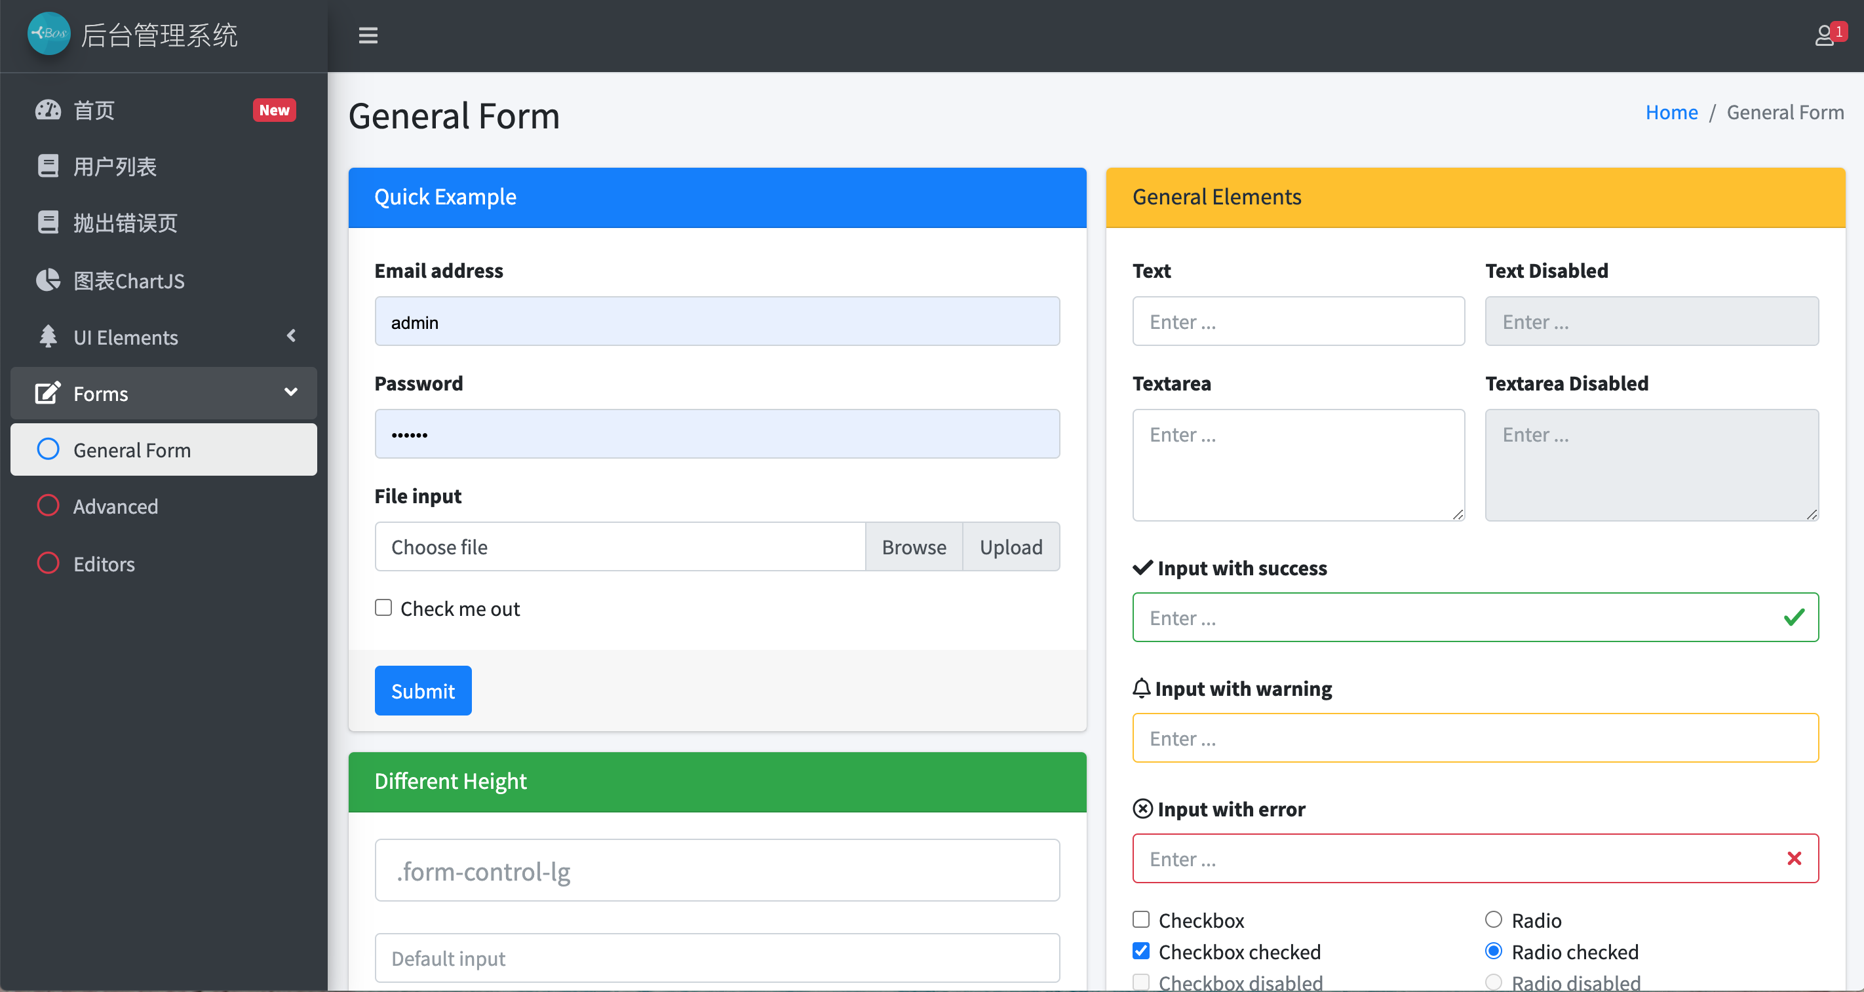Select the Editors submenu item
1864x992 pixels.
coord(165,563)
